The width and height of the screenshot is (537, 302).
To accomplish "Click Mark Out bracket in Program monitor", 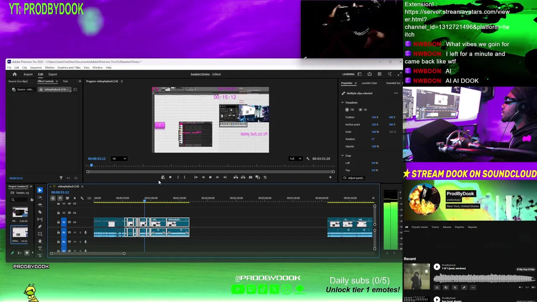I will point(184,177).
